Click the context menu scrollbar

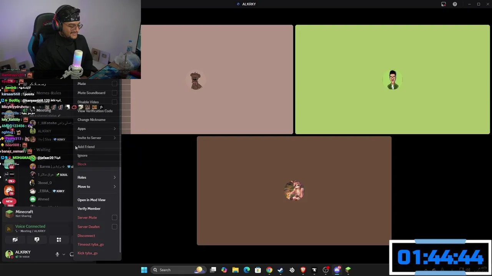[x=120, y=210]
